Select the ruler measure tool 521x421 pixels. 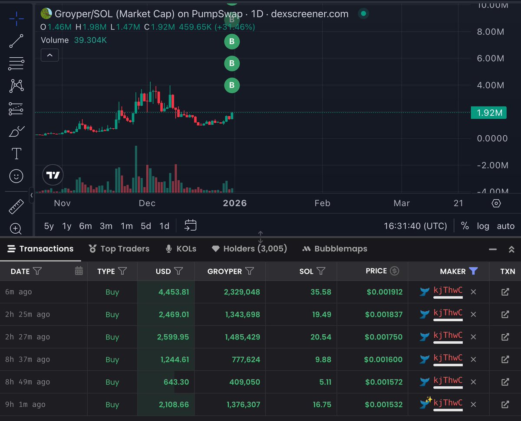16,207
